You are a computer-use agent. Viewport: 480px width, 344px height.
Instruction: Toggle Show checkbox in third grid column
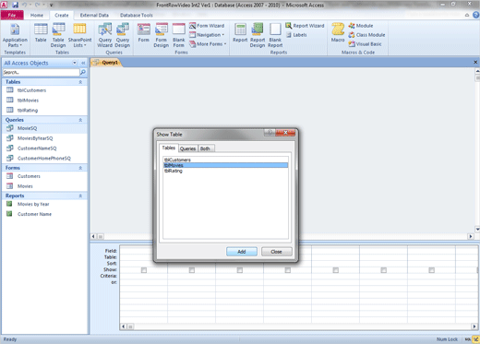tap(240, 270)
